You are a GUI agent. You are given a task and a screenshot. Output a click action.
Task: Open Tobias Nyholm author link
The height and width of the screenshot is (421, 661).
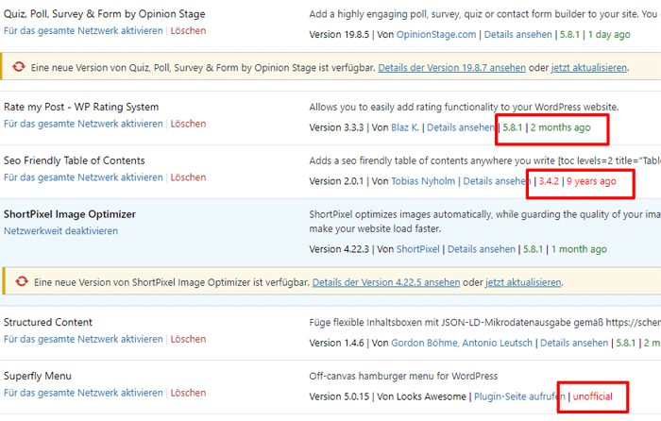[x=423, y=181]
